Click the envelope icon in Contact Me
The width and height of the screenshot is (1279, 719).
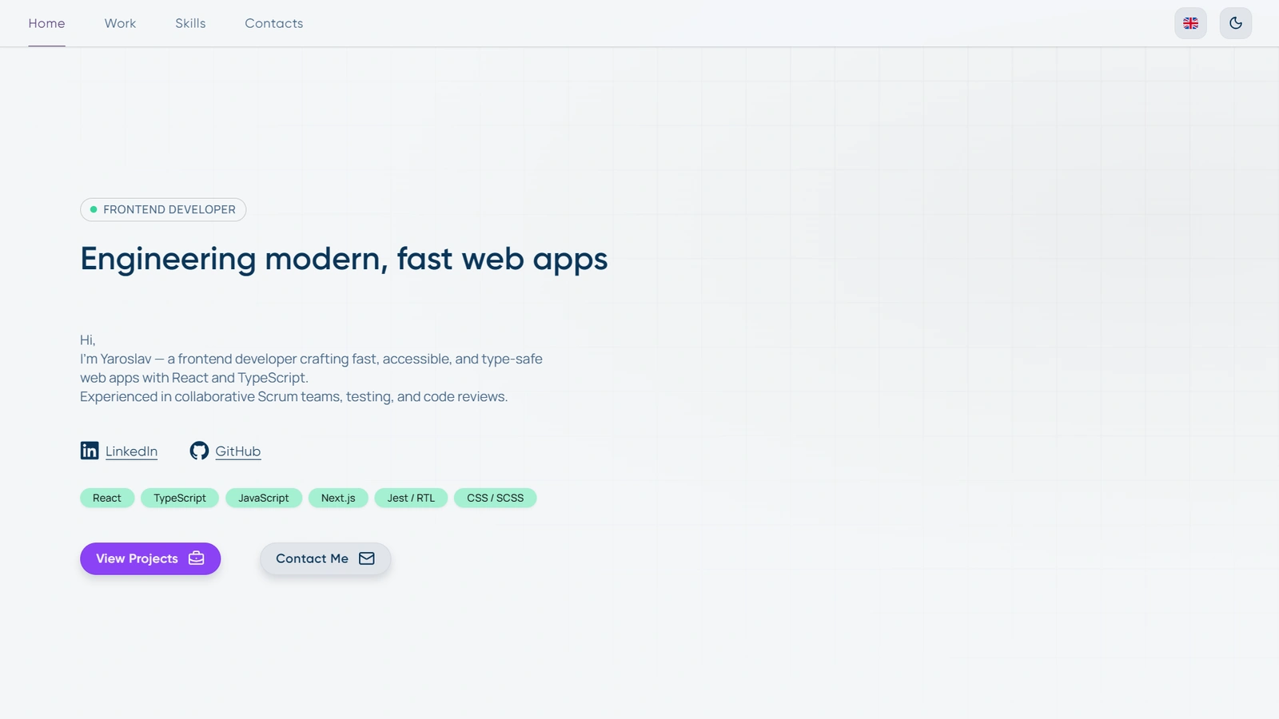367,558
